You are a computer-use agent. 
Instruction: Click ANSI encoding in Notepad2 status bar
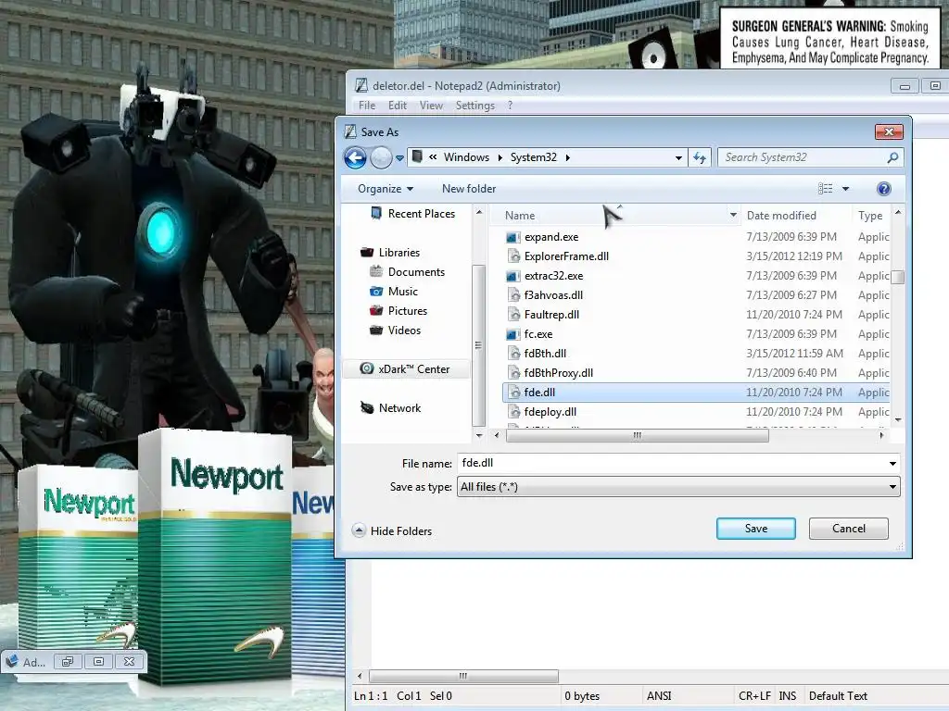coord(659,696)
